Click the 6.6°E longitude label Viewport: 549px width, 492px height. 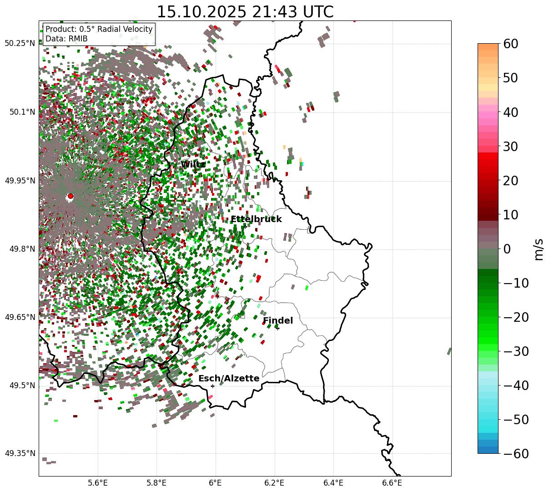tap(392, 483)
